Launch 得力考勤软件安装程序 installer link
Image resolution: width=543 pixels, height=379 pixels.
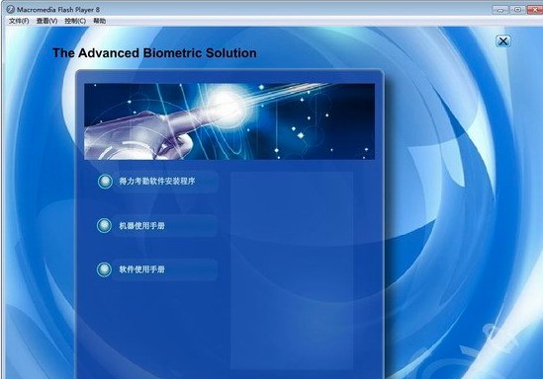click(157, 181)
